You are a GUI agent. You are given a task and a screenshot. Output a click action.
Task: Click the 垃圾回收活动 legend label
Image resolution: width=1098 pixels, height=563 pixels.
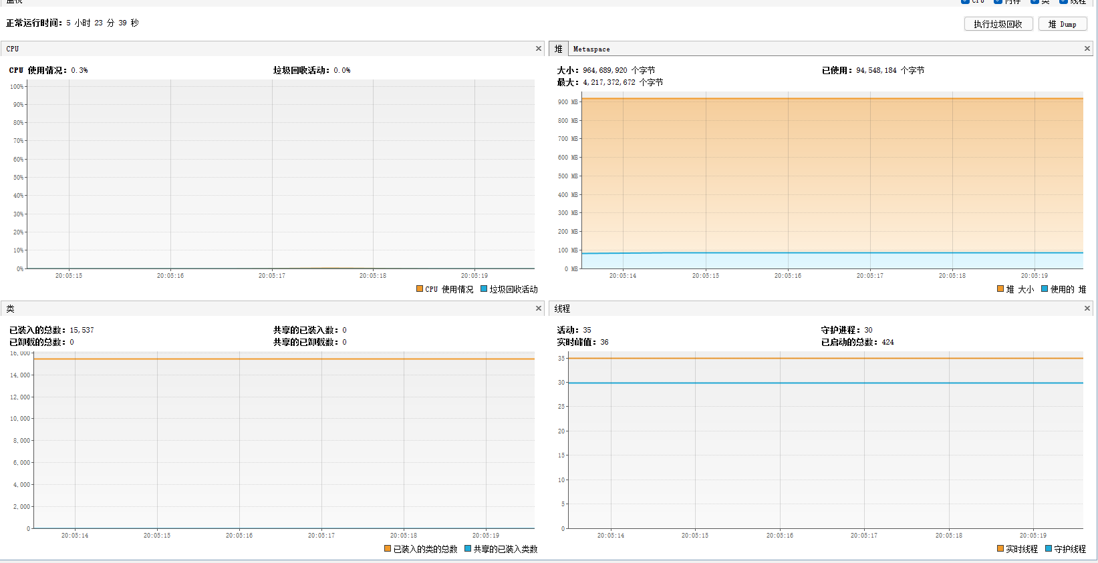point(513,289)
